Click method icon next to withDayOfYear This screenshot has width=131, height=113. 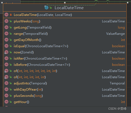point(6,89)
